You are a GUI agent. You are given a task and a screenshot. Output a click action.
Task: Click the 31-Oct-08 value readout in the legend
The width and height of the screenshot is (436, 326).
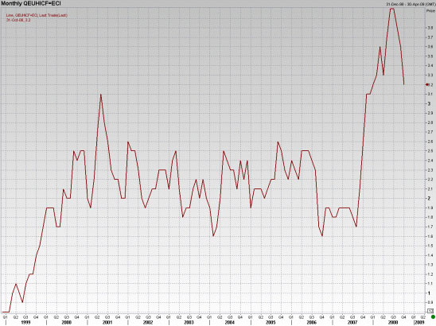pos(18,21)
